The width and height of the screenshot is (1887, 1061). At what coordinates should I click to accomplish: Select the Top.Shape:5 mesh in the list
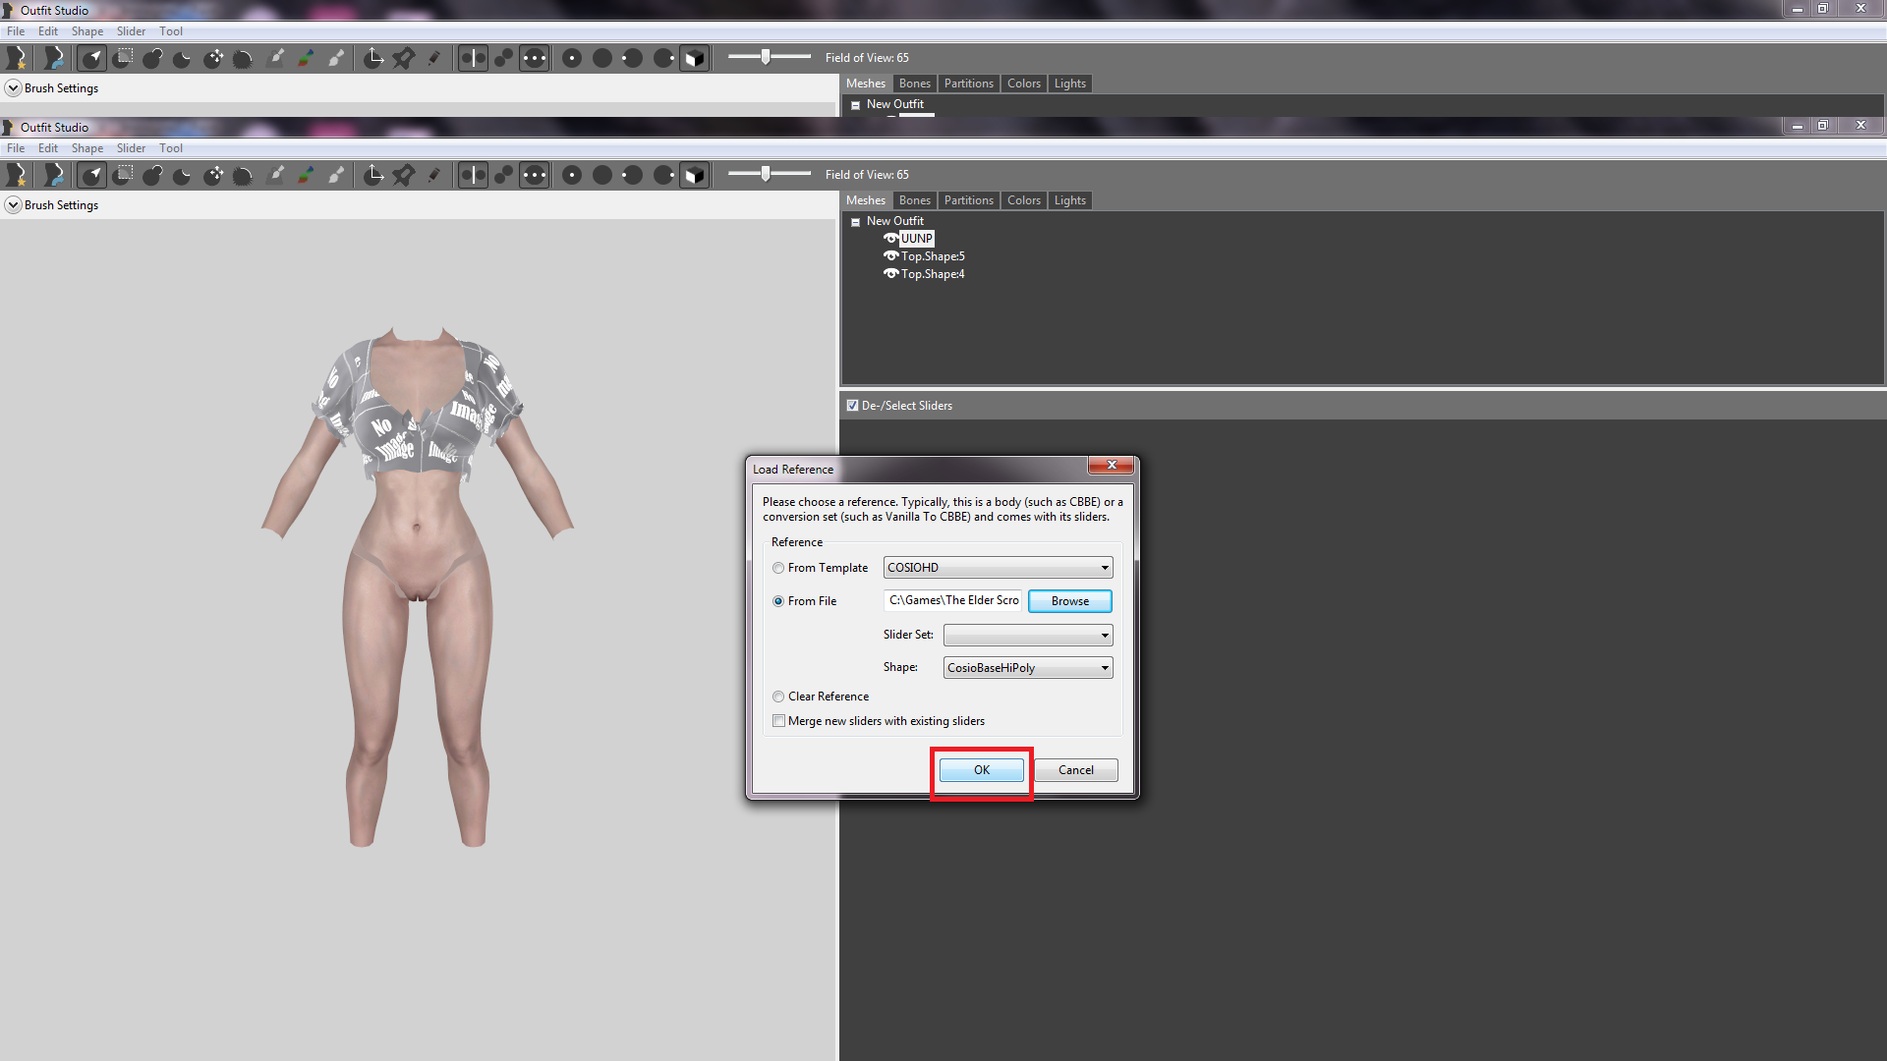pos(933,256)
